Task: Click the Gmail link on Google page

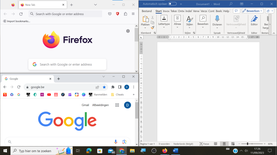Action: pyautogui.click(x=85, y=105)
